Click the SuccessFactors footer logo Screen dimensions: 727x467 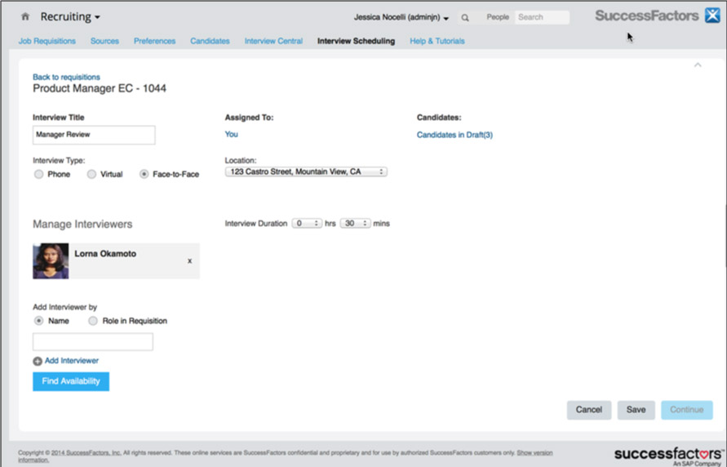669,454
